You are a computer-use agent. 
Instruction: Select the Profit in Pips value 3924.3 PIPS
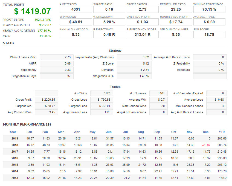(x=43, y=20)
